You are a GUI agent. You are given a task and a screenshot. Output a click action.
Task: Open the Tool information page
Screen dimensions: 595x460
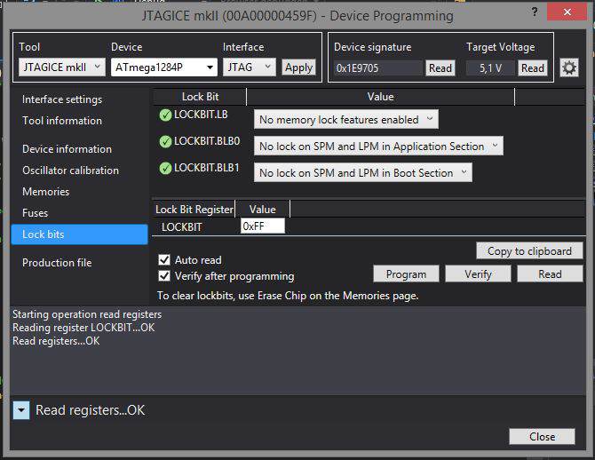[x=62, y=121]
